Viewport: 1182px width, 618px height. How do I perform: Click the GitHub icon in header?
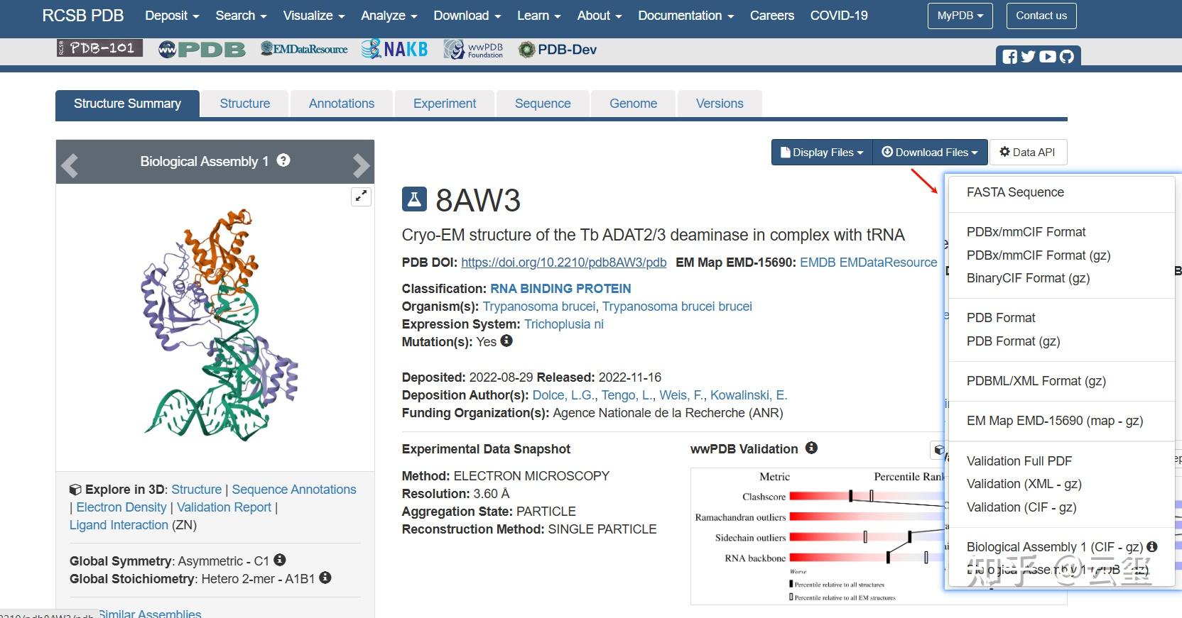tap(1066, 57)
